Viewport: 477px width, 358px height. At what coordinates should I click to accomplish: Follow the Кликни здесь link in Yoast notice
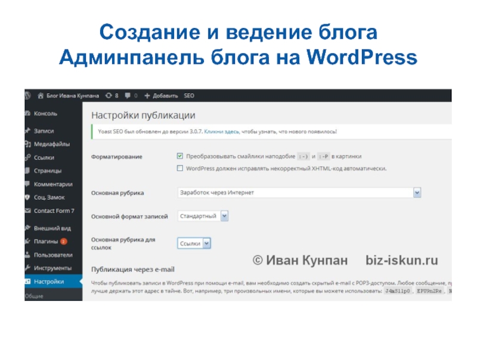pos(222,131)
